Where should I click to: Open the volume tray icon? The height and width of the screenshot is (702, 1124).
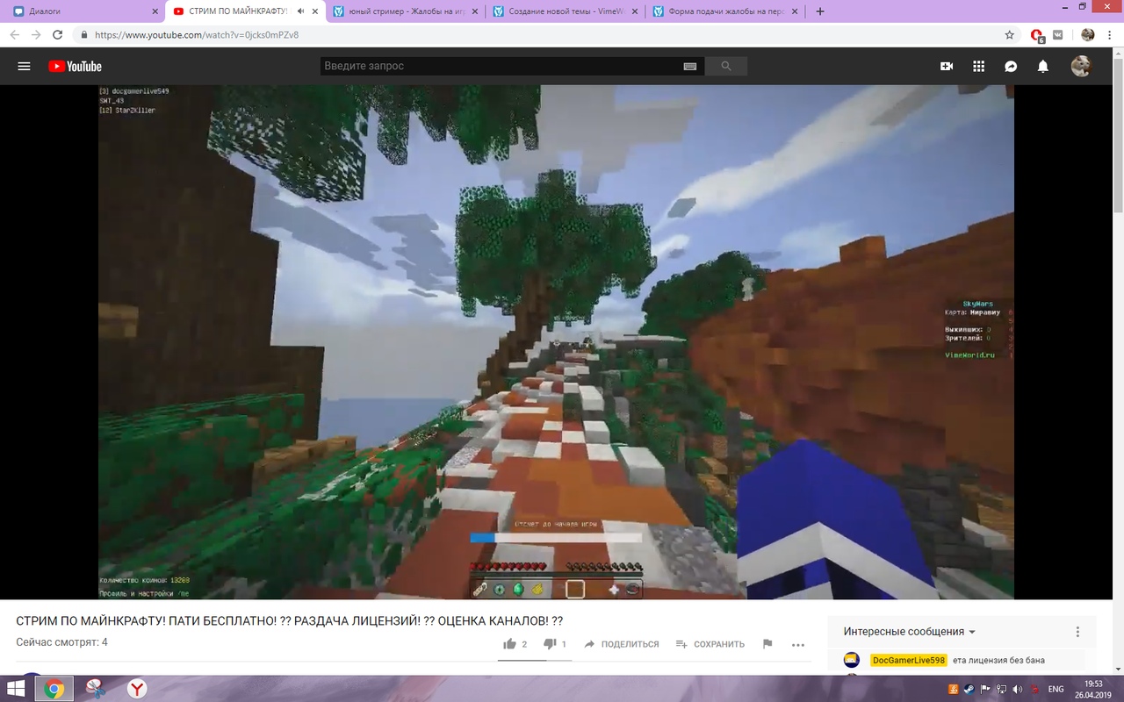click(1017, 689)
